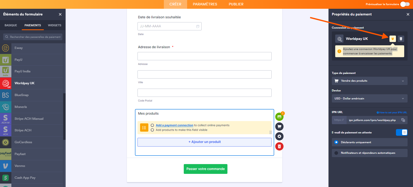Select Notificateurs et répondeurs automatiques
Viewport: 413px width, 187px height.
pyautogui.click(x=336, y=153)
